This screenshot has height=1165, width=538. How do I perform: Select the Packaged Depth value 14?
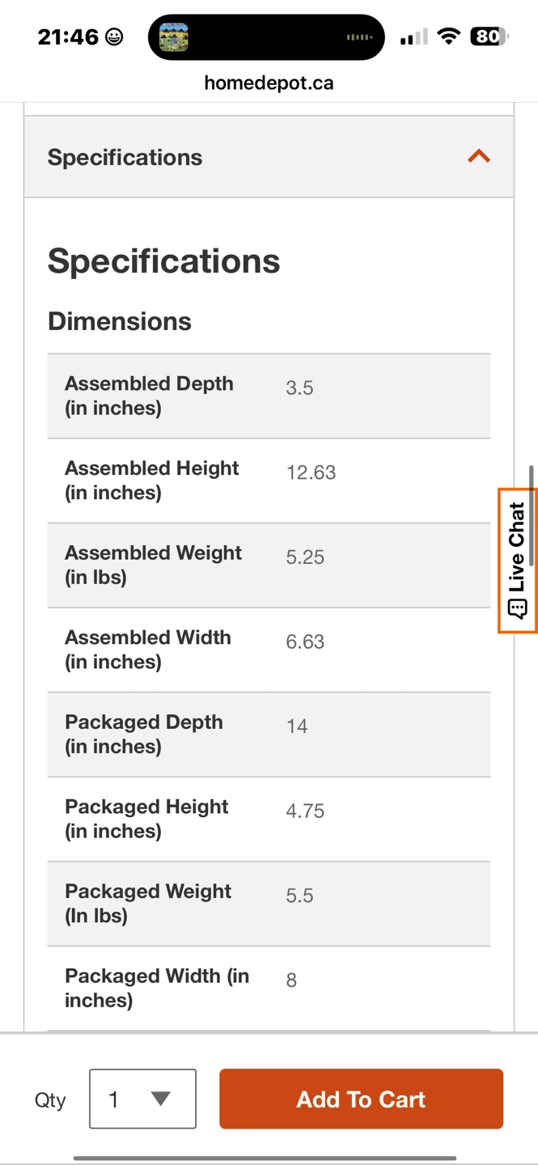pos(297,727)
